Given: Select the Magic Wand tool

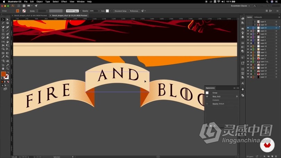Looking at the screenshot, I should click(3, 23).
